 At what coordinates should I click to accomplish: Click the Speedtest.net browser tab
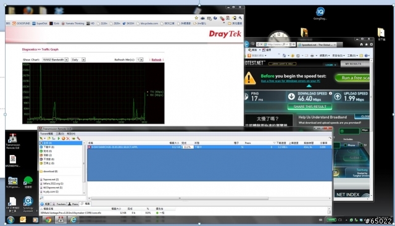[317, 45]
